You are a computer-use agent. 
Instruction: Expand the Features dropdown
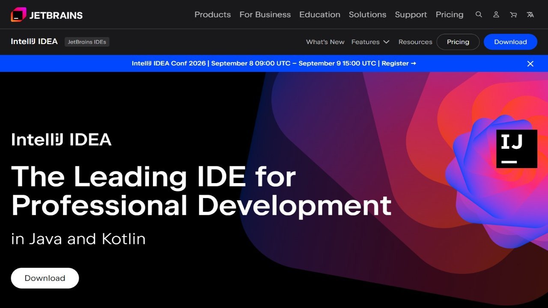370,42
